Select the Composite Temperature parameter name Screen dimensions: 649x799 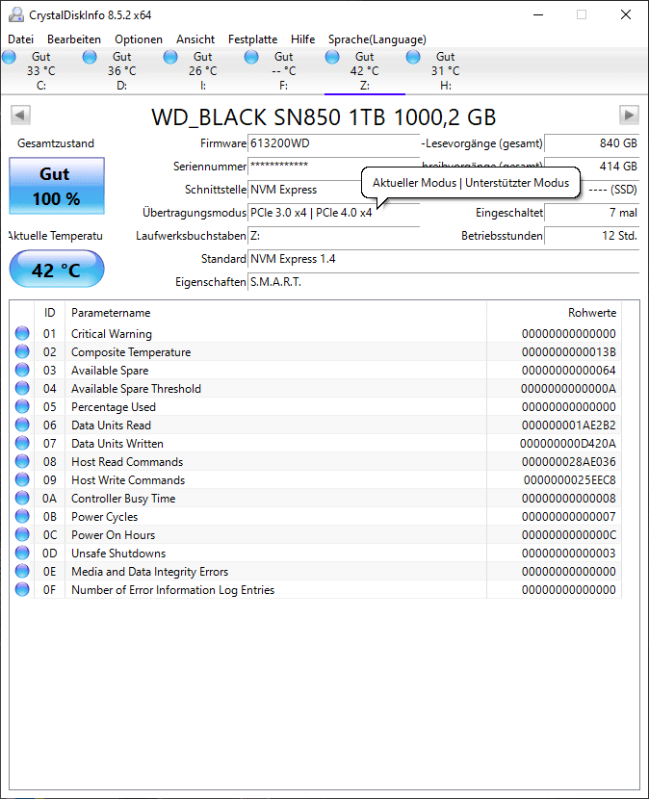(131, 352)
